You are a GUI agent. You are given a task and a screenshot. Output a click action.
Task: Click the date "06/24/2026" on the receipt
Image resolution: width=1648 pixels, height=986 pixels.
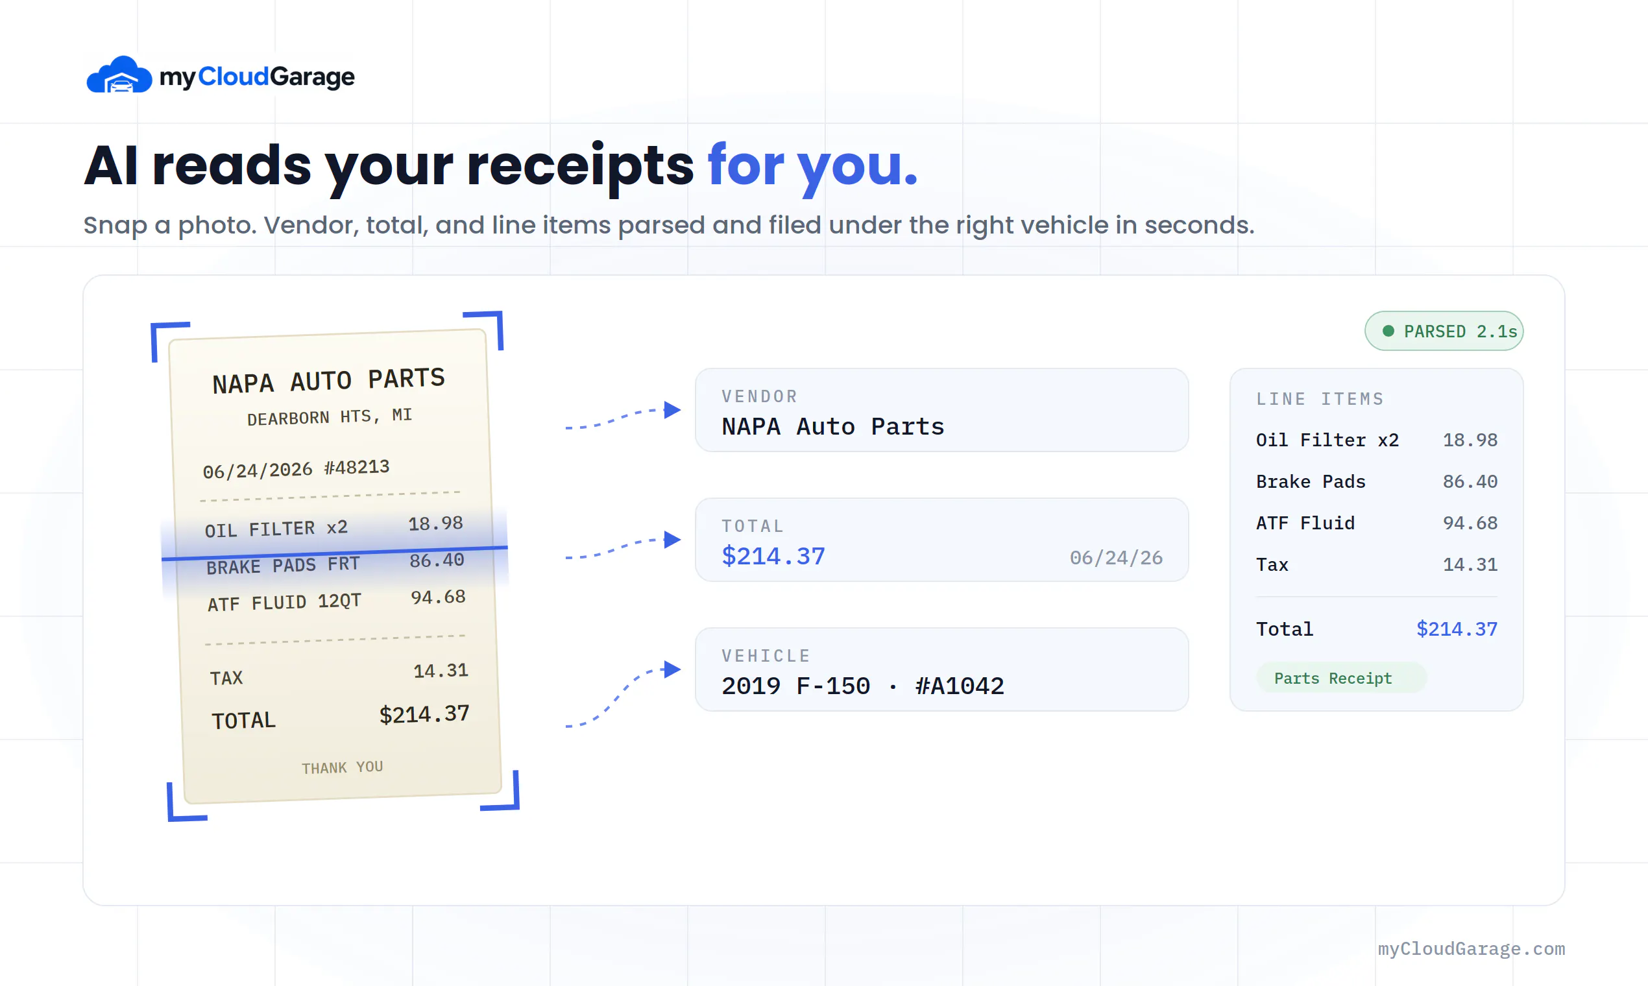coord(257,470)
